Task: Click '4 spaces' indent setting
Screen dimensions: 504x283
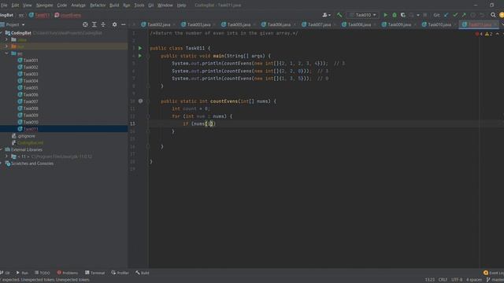Action: click(474, 280)
